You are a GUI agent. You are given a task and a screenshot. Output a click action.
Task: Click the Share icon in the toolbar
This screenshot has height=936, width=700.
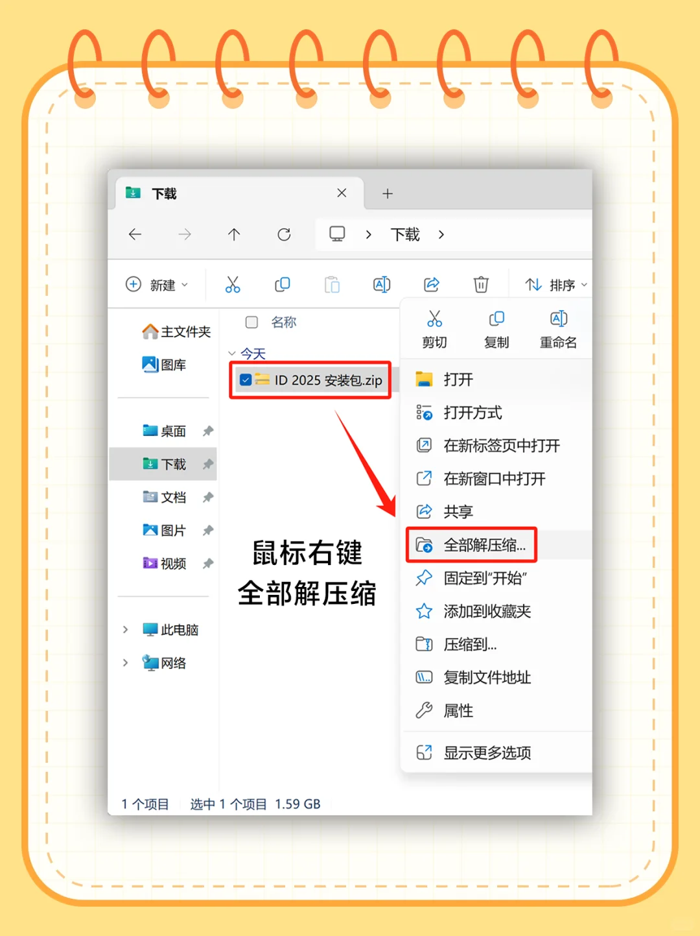click(431, 285)
